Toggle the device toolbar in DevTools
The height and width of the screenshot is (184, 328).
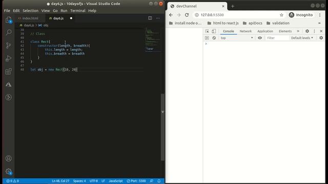[214, 31]
